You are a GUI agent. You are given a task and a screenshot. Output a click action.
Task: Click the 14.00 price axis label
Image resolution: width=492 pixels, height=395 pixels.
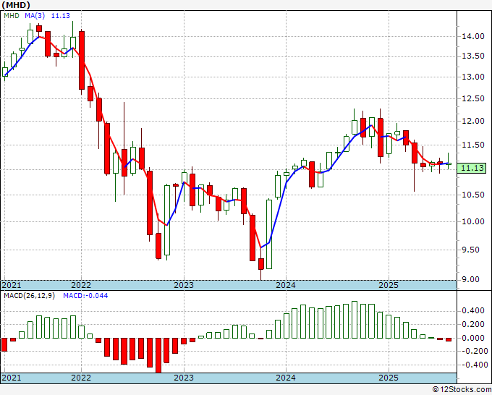coord(473,37)
